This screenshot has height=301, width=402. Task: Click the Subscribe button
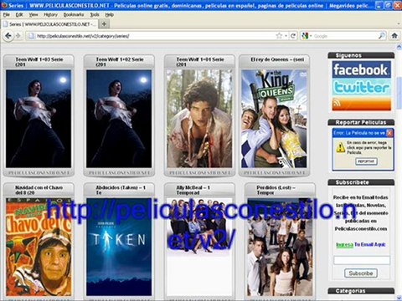361,273
